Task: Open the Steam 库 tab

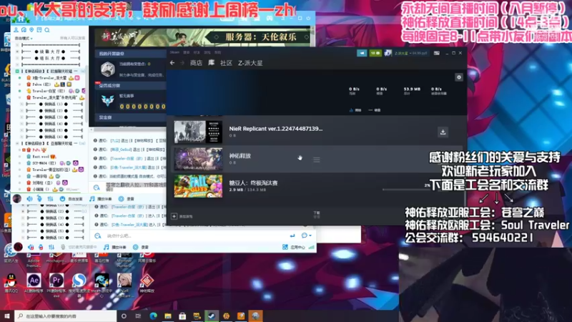Action: pos(211,63)
